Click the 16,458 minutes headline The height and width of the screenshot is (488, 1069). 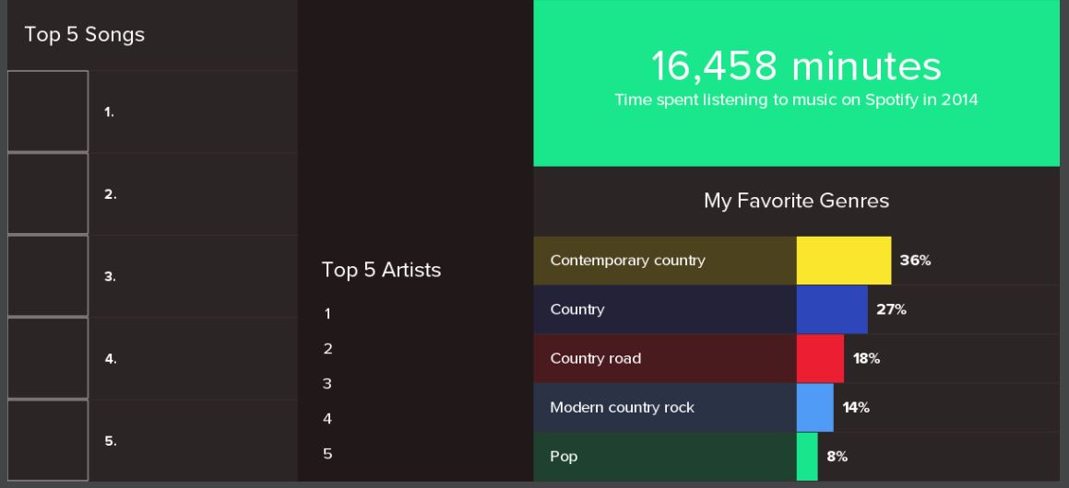coord(796,66)
